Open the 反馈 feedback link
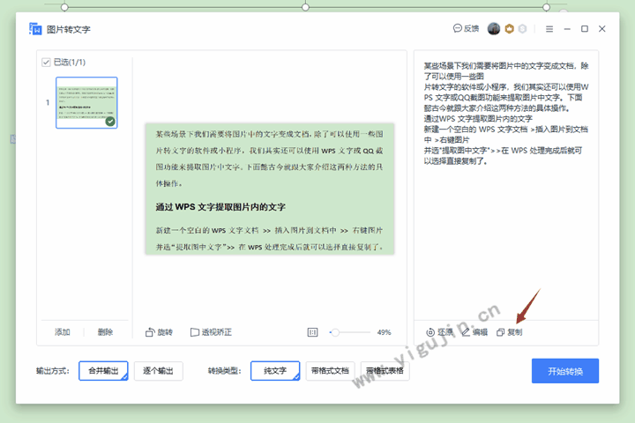Screen dimensions: 635x423 point(467,28)
